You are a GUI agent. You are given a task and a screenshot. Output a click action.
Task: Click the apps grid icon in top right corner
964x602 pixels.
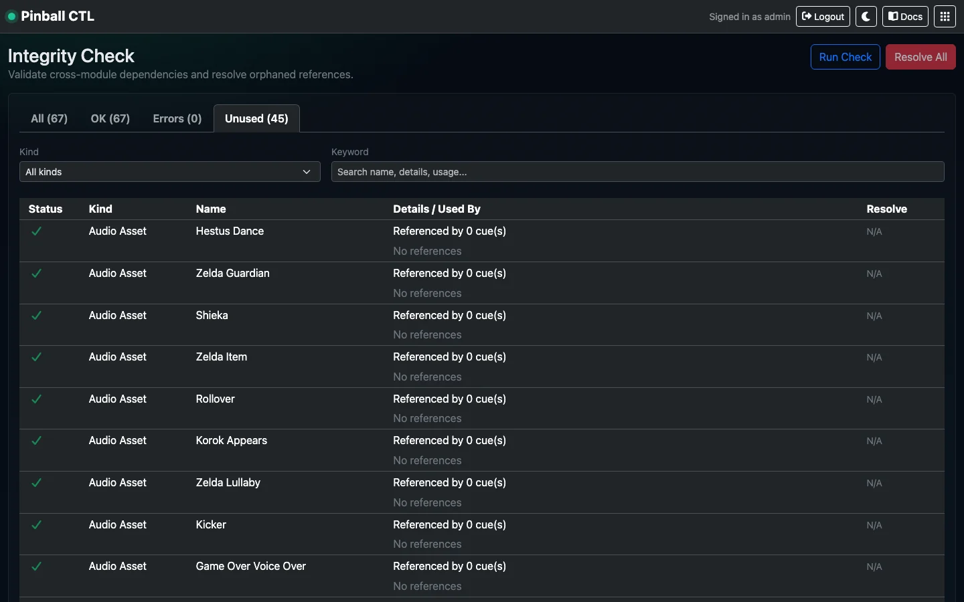[x=945, y=16]
